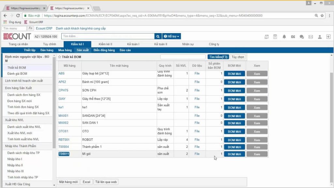The height and width of the screenshot is (188, 334).
Task: Open the RBT001 item code link
Action: pos(64,140)
